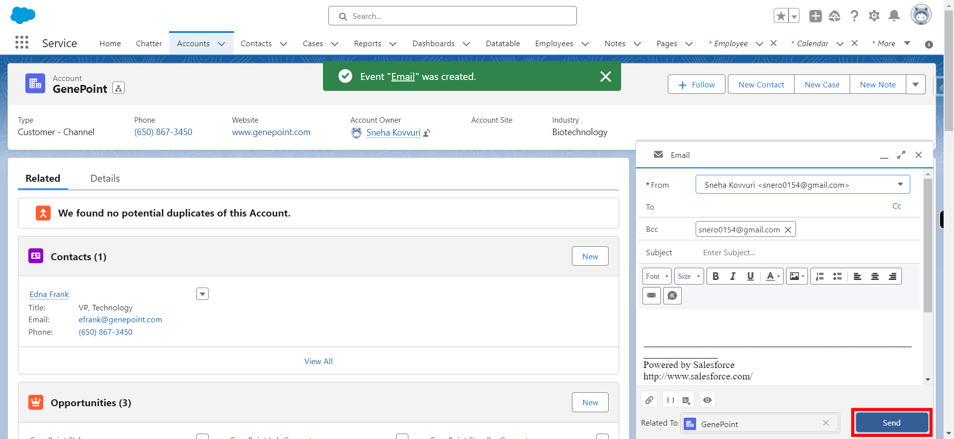Close the Employee tab
This screenshot has width=954, height=439.
click(774, 43)
